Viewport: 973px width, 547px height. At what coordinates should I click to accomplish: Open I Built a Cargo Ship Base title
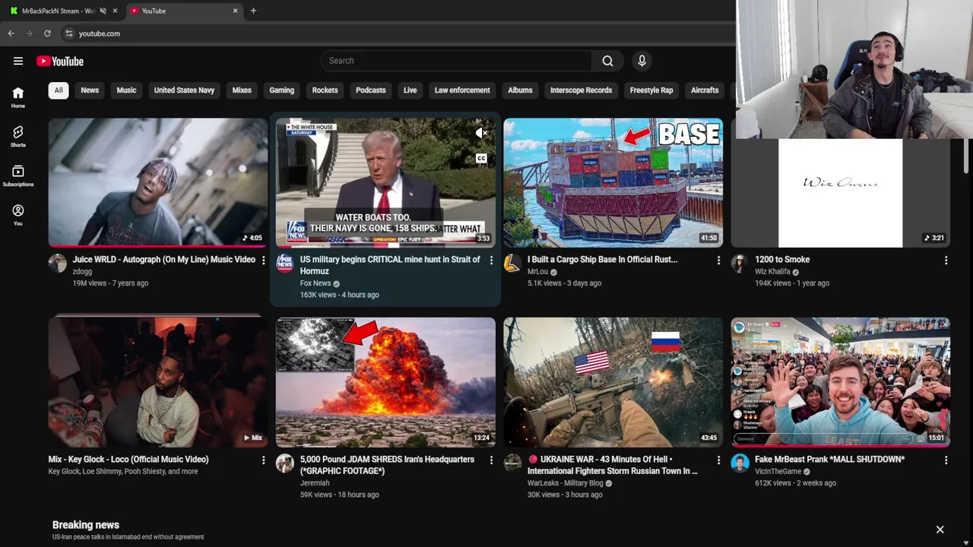[603, 260]
